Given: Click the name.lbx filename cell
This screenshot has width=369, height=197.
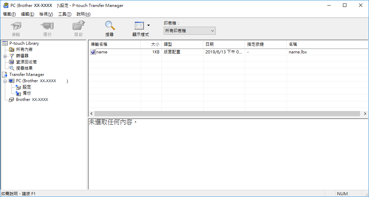Looking at the screenshot, I should (x=298, y=52).
